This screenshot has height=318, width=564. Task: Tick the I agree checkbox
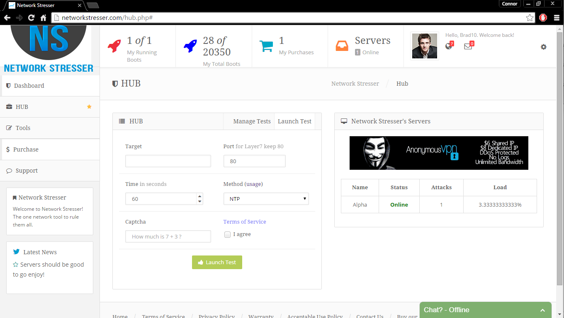(227, 234)
